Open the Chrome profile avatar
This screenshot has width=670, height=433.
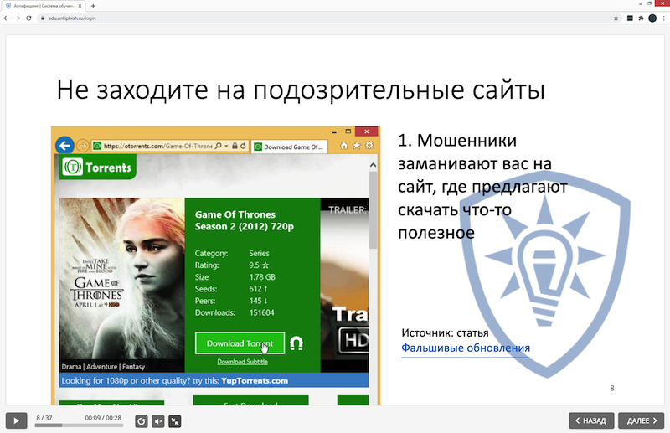(x=652, y=18)
